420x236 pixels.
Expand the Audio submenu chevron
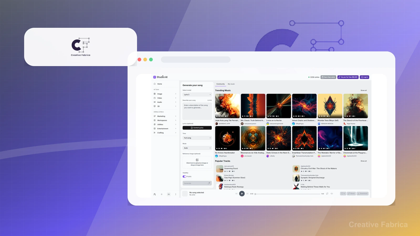coord(176,102)
